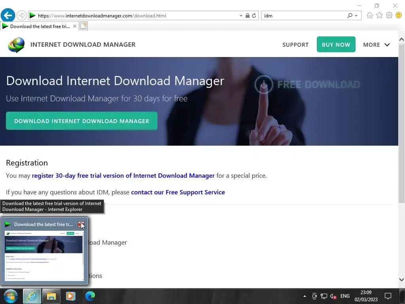Click the page scrollbar up arrow
405x304 pixels.
402,40
